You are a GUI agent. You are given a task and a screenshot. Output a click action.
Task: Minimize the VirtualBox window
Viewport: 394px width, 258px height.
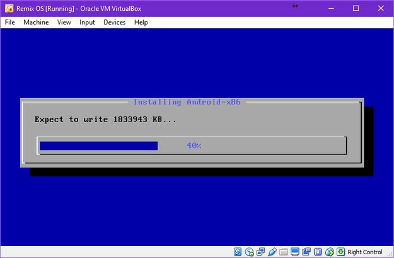pyautogui.click(x=331, y=8)
